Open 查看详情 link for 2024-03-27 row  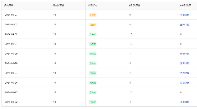(x=185, y=73)
